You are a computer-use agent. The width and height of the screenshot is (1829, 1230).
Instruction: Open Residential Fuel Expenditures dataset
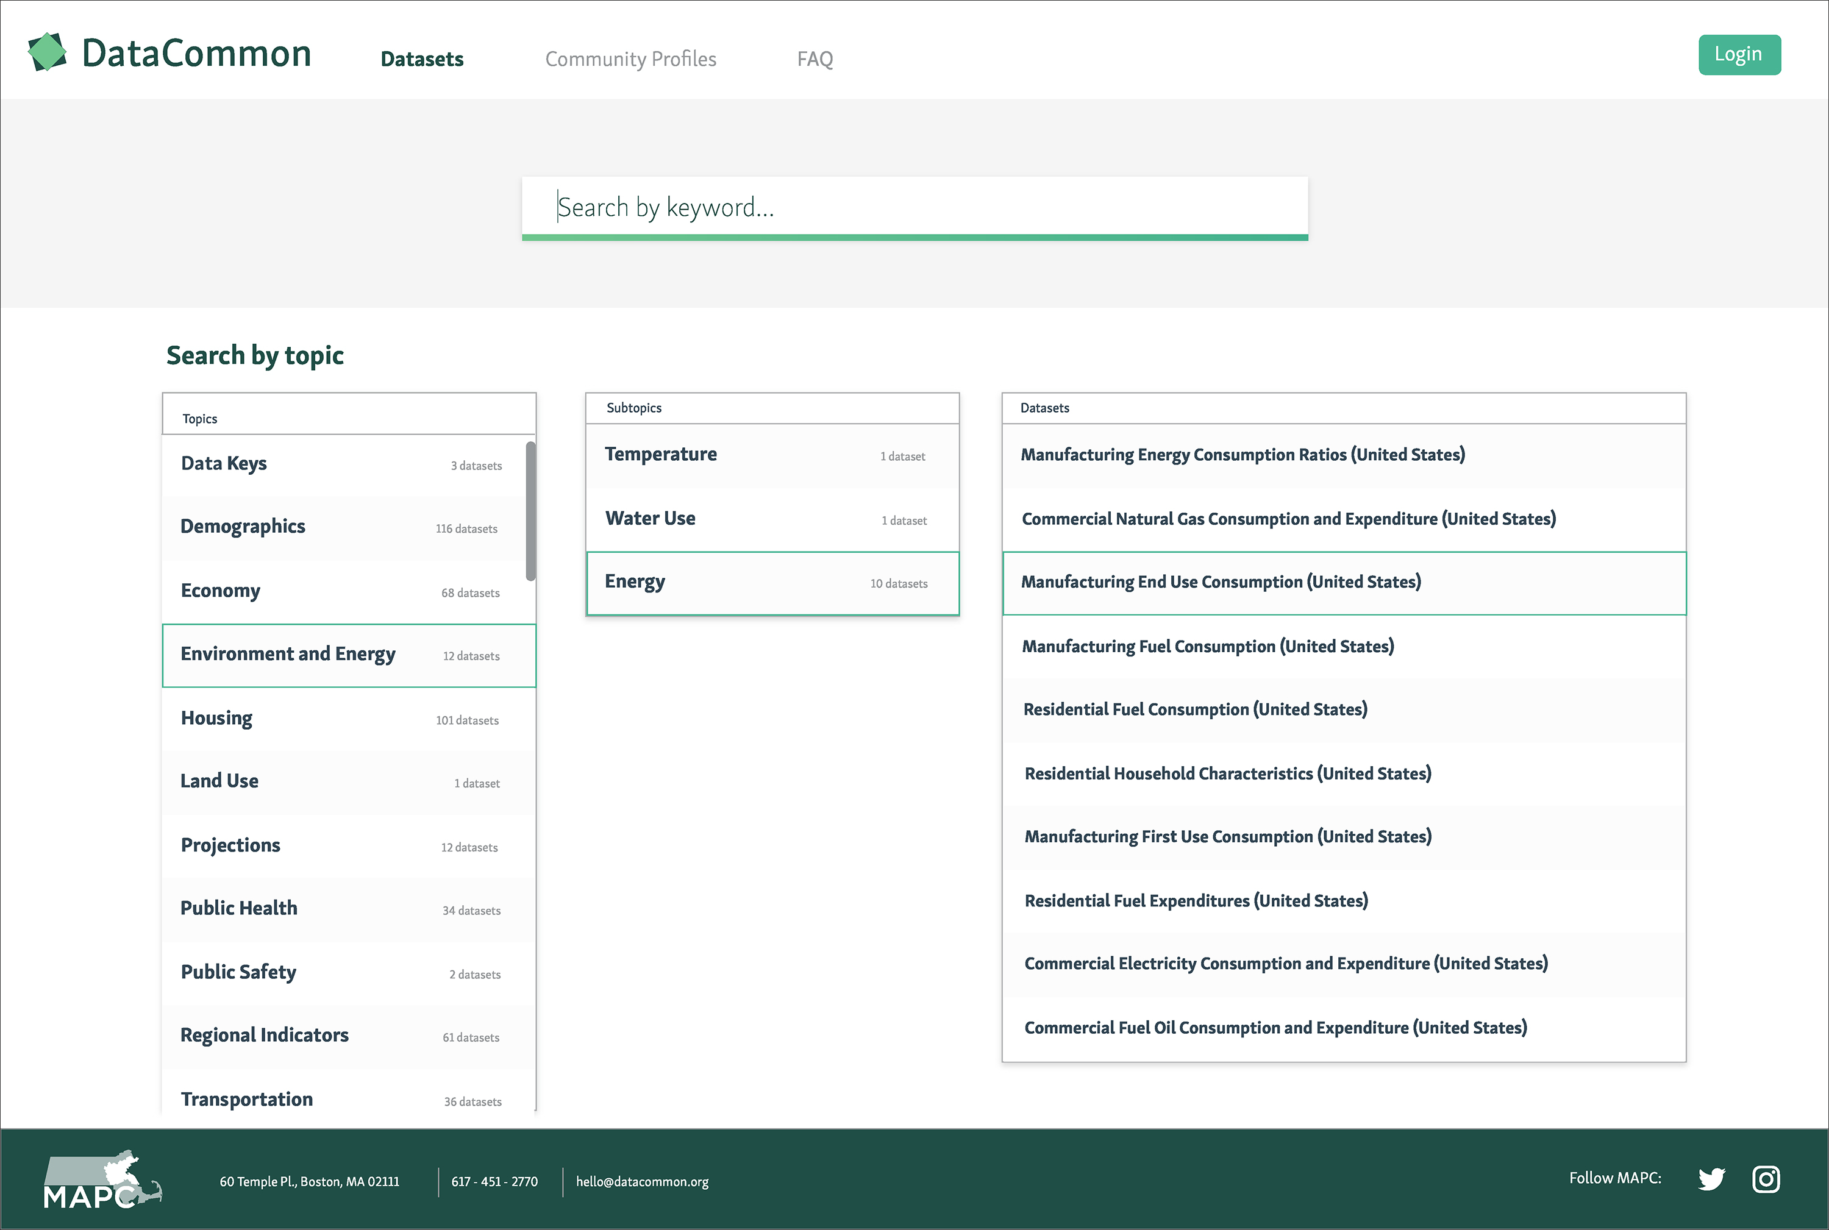coord(1196,900)
